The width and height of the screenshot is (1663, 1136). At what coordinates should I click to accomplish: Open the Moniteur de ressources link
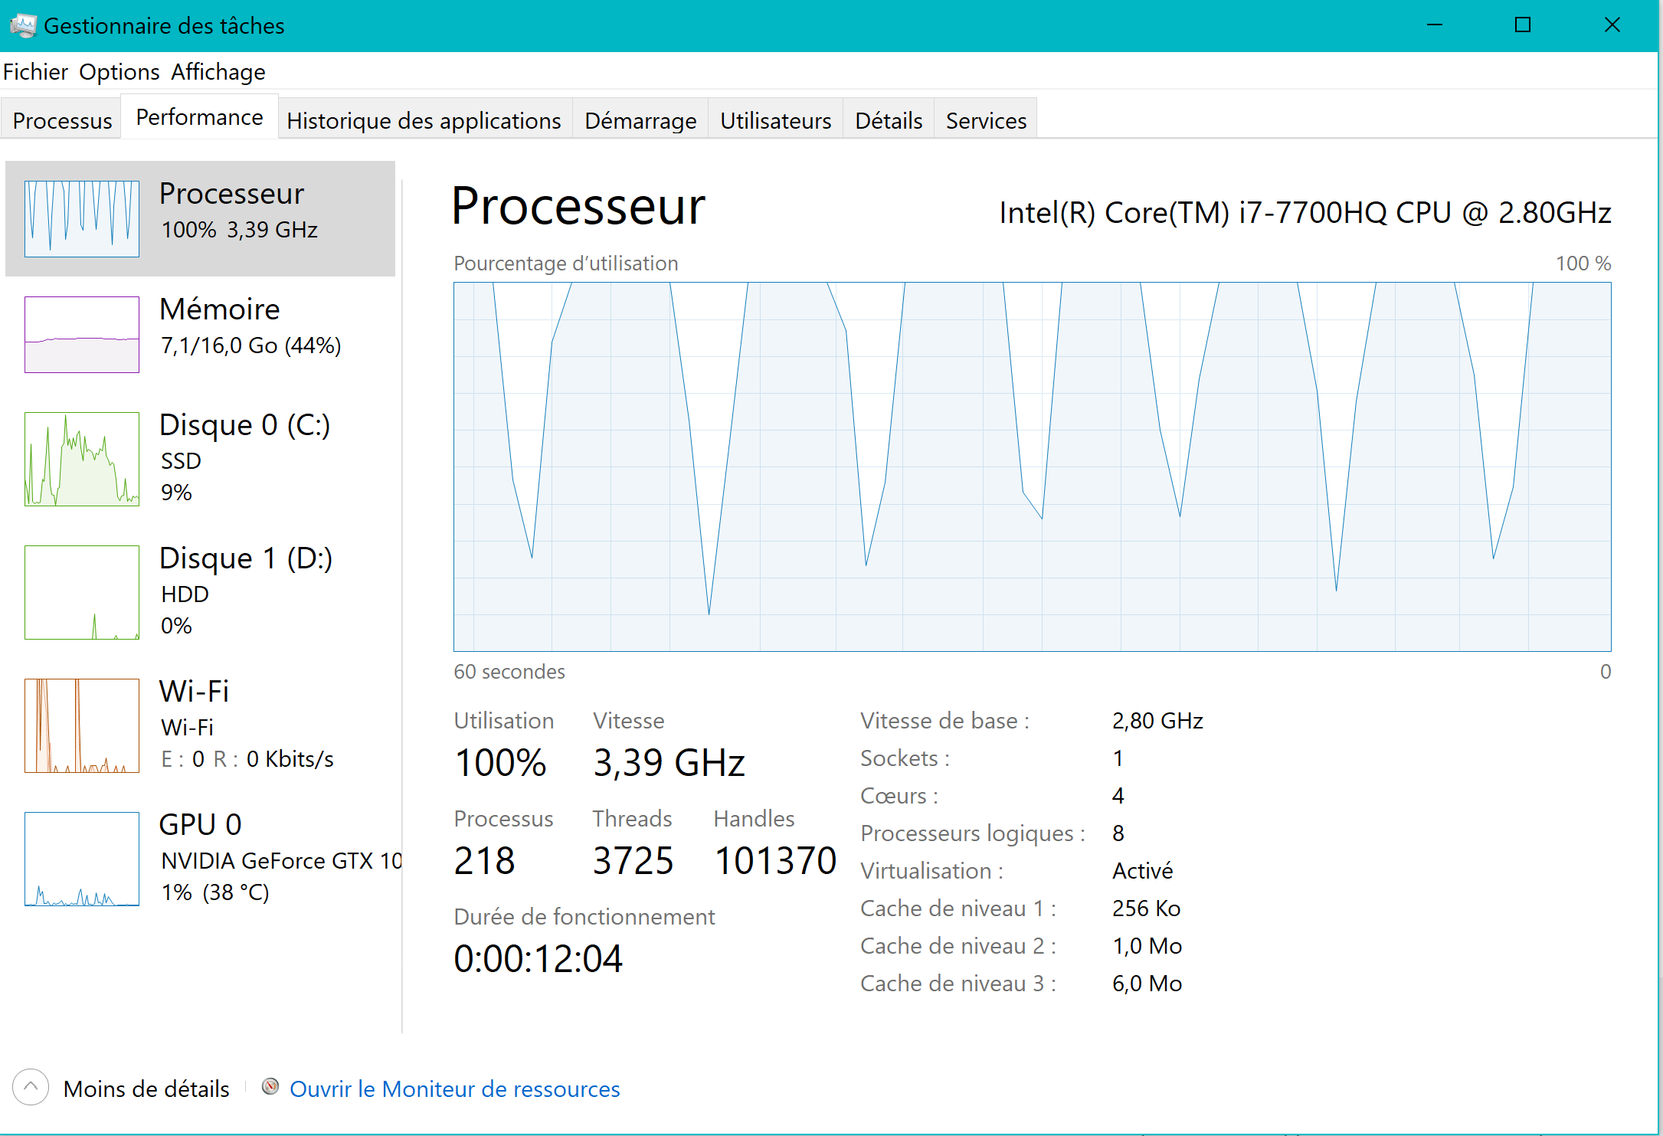[x=454, y=1089]
